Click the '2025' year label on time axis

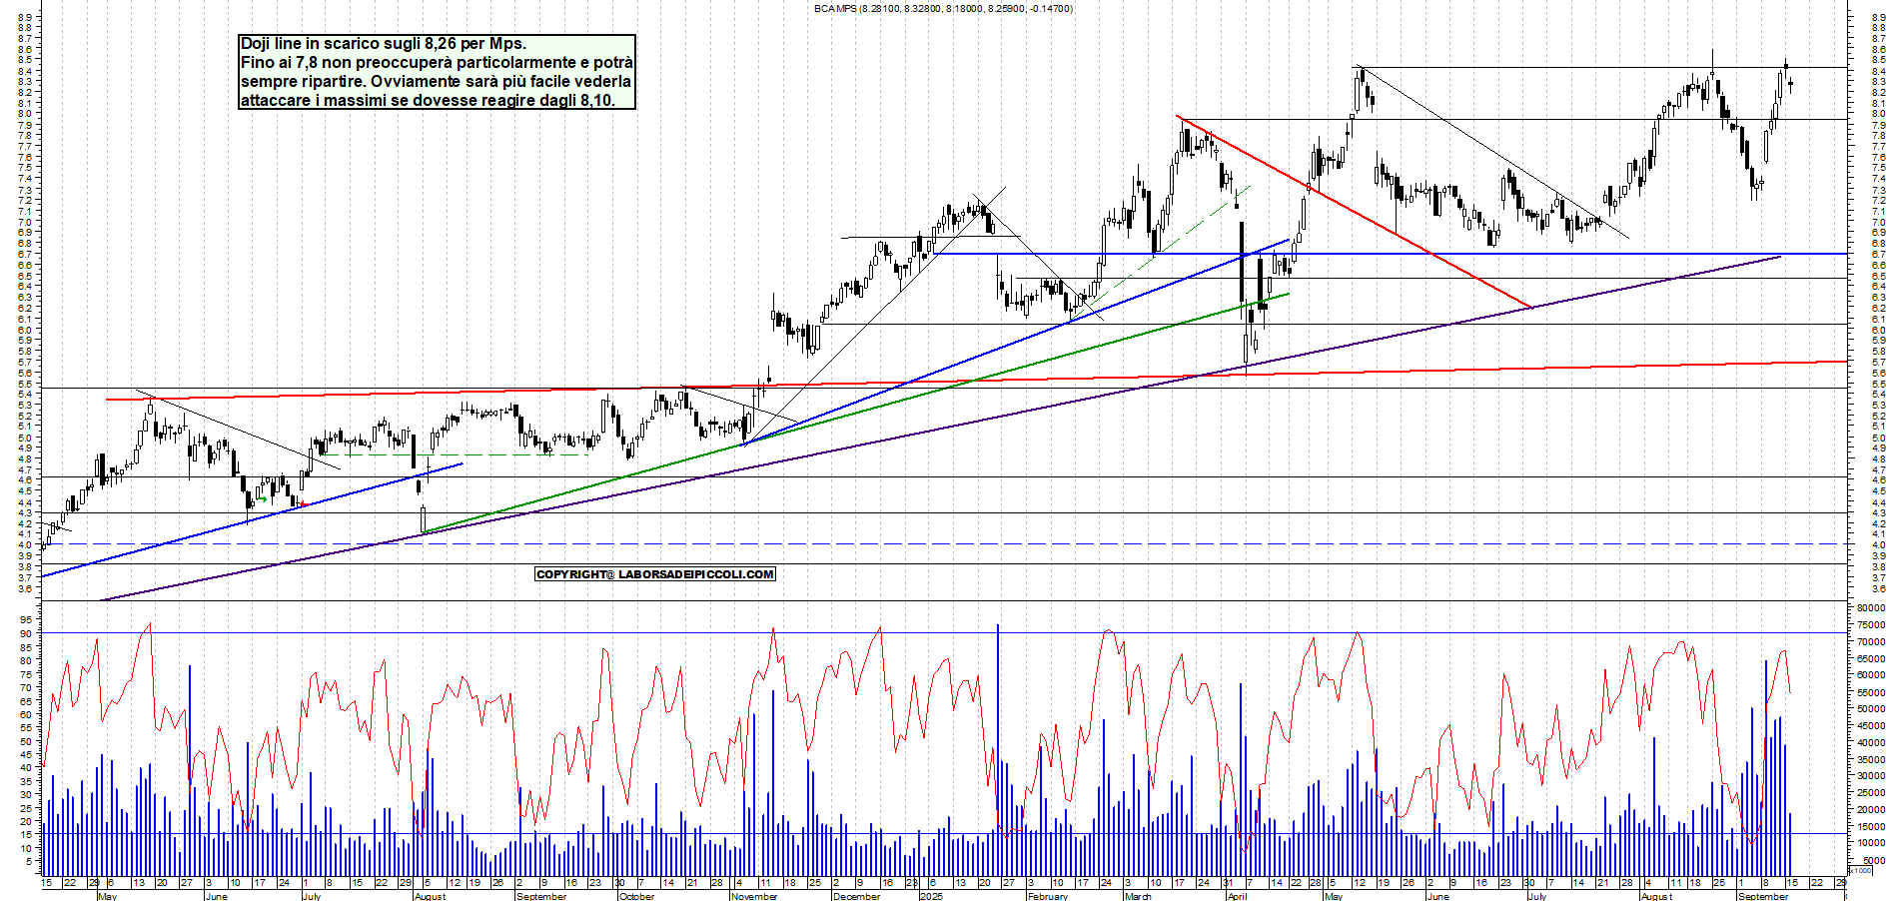pos(931,896)
